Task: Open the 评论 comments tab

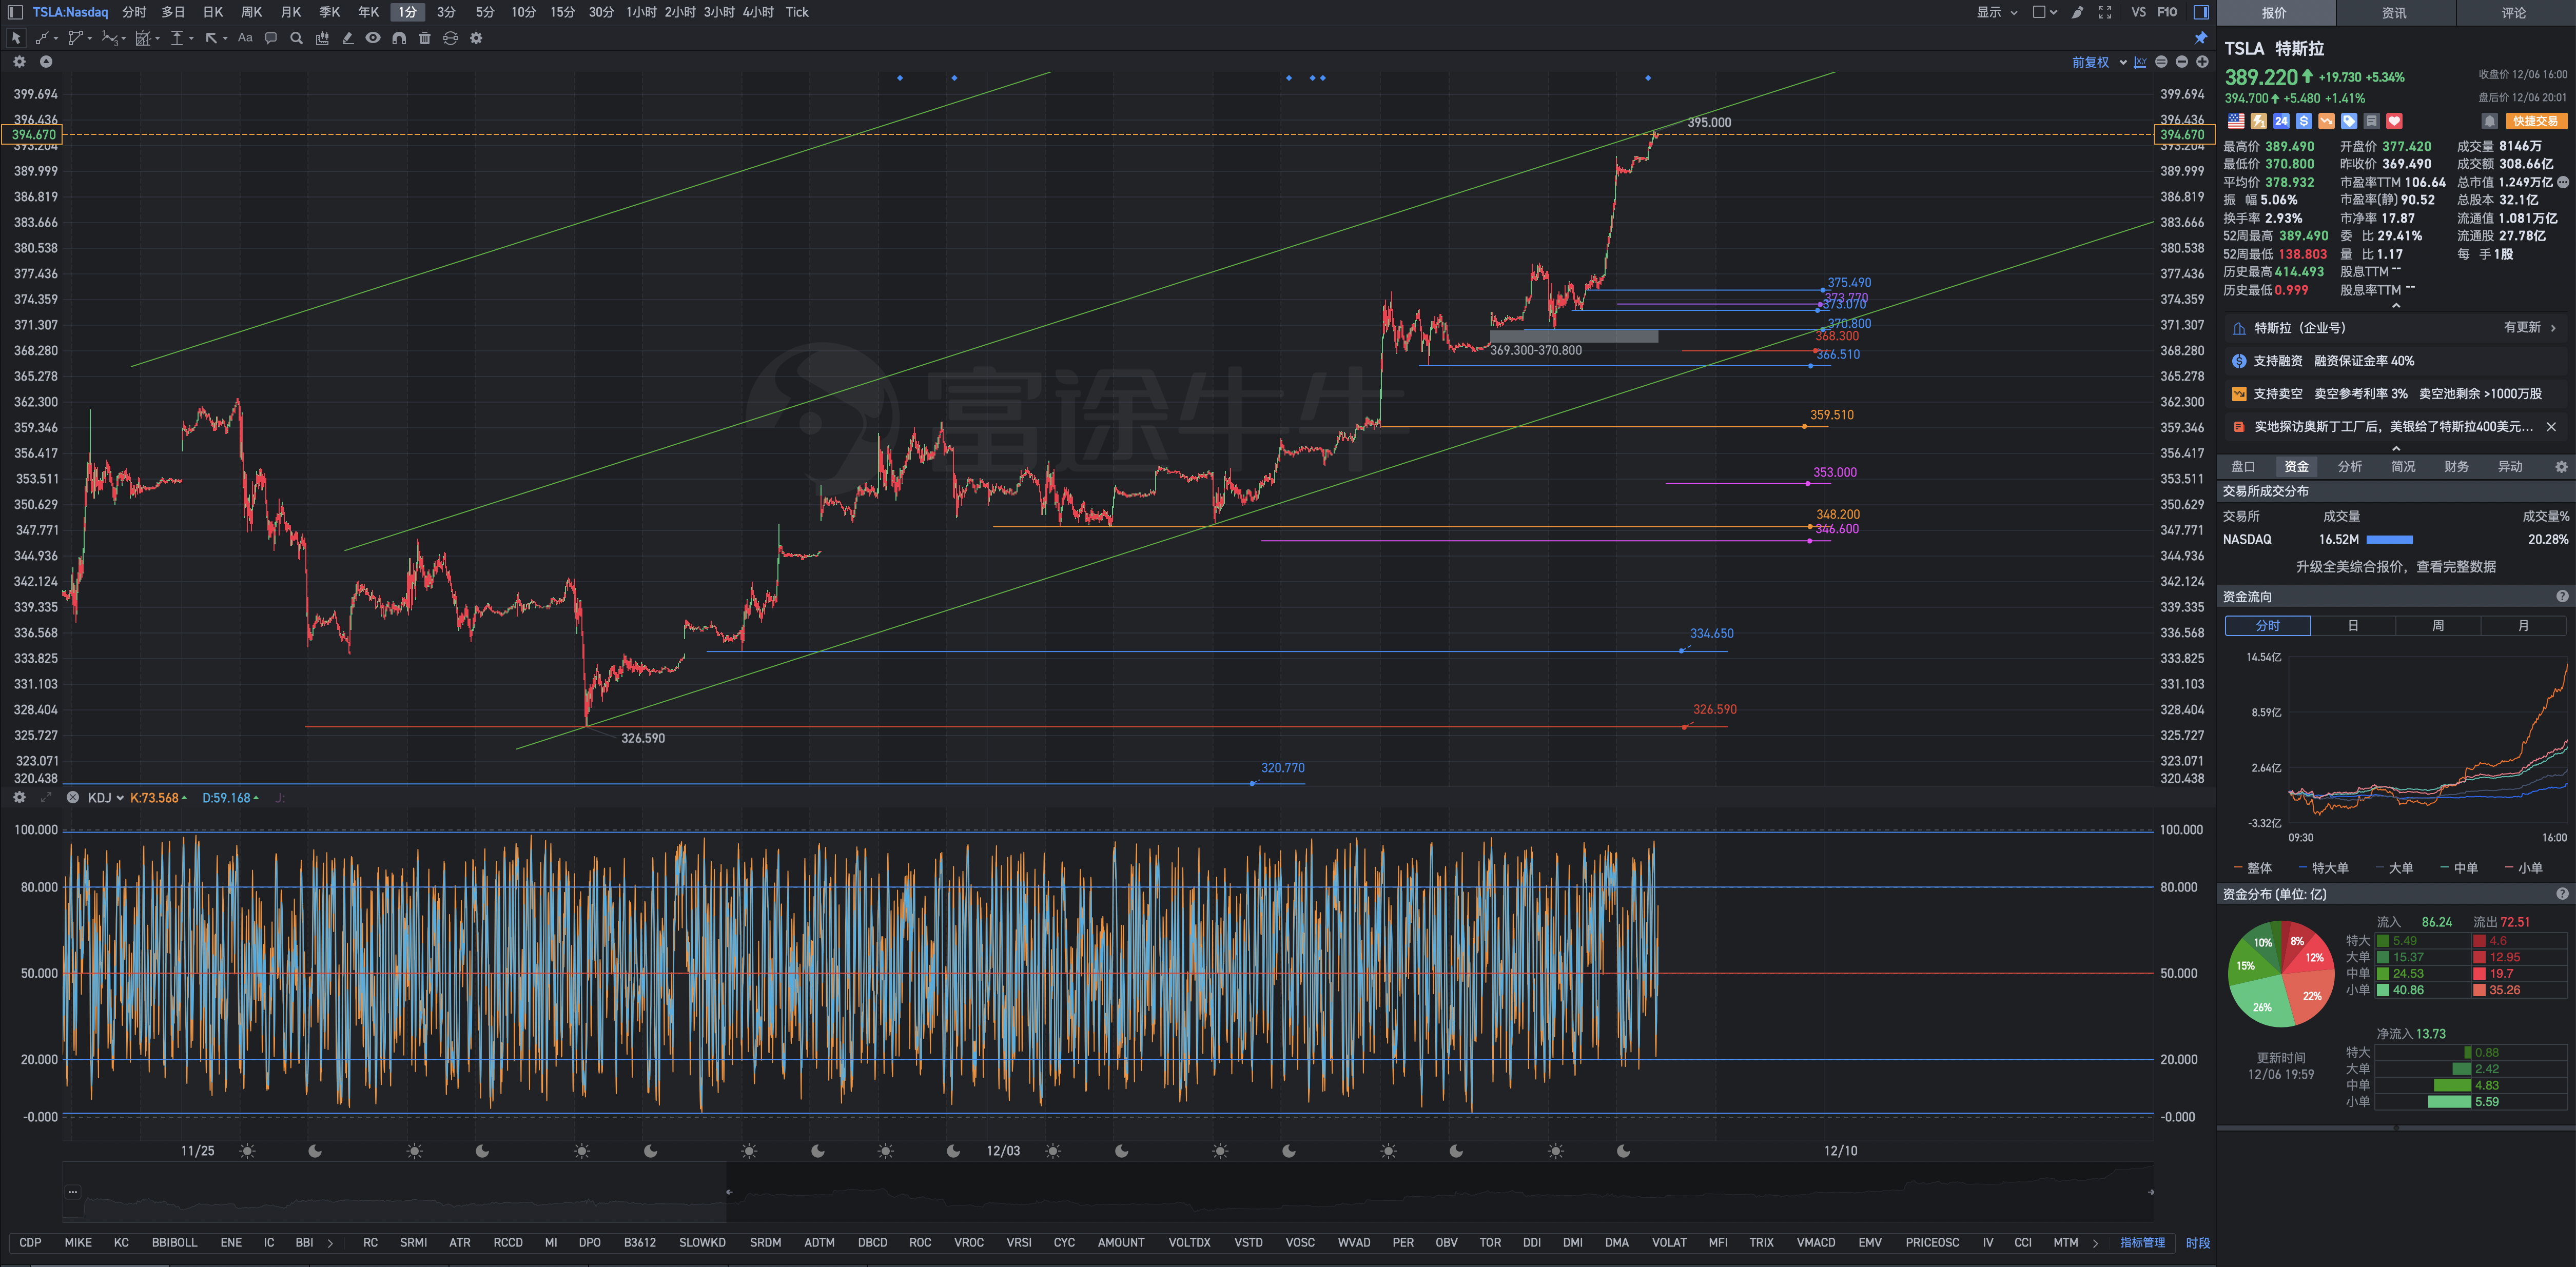Action: pyautogui.click(x=2514, y=13)
